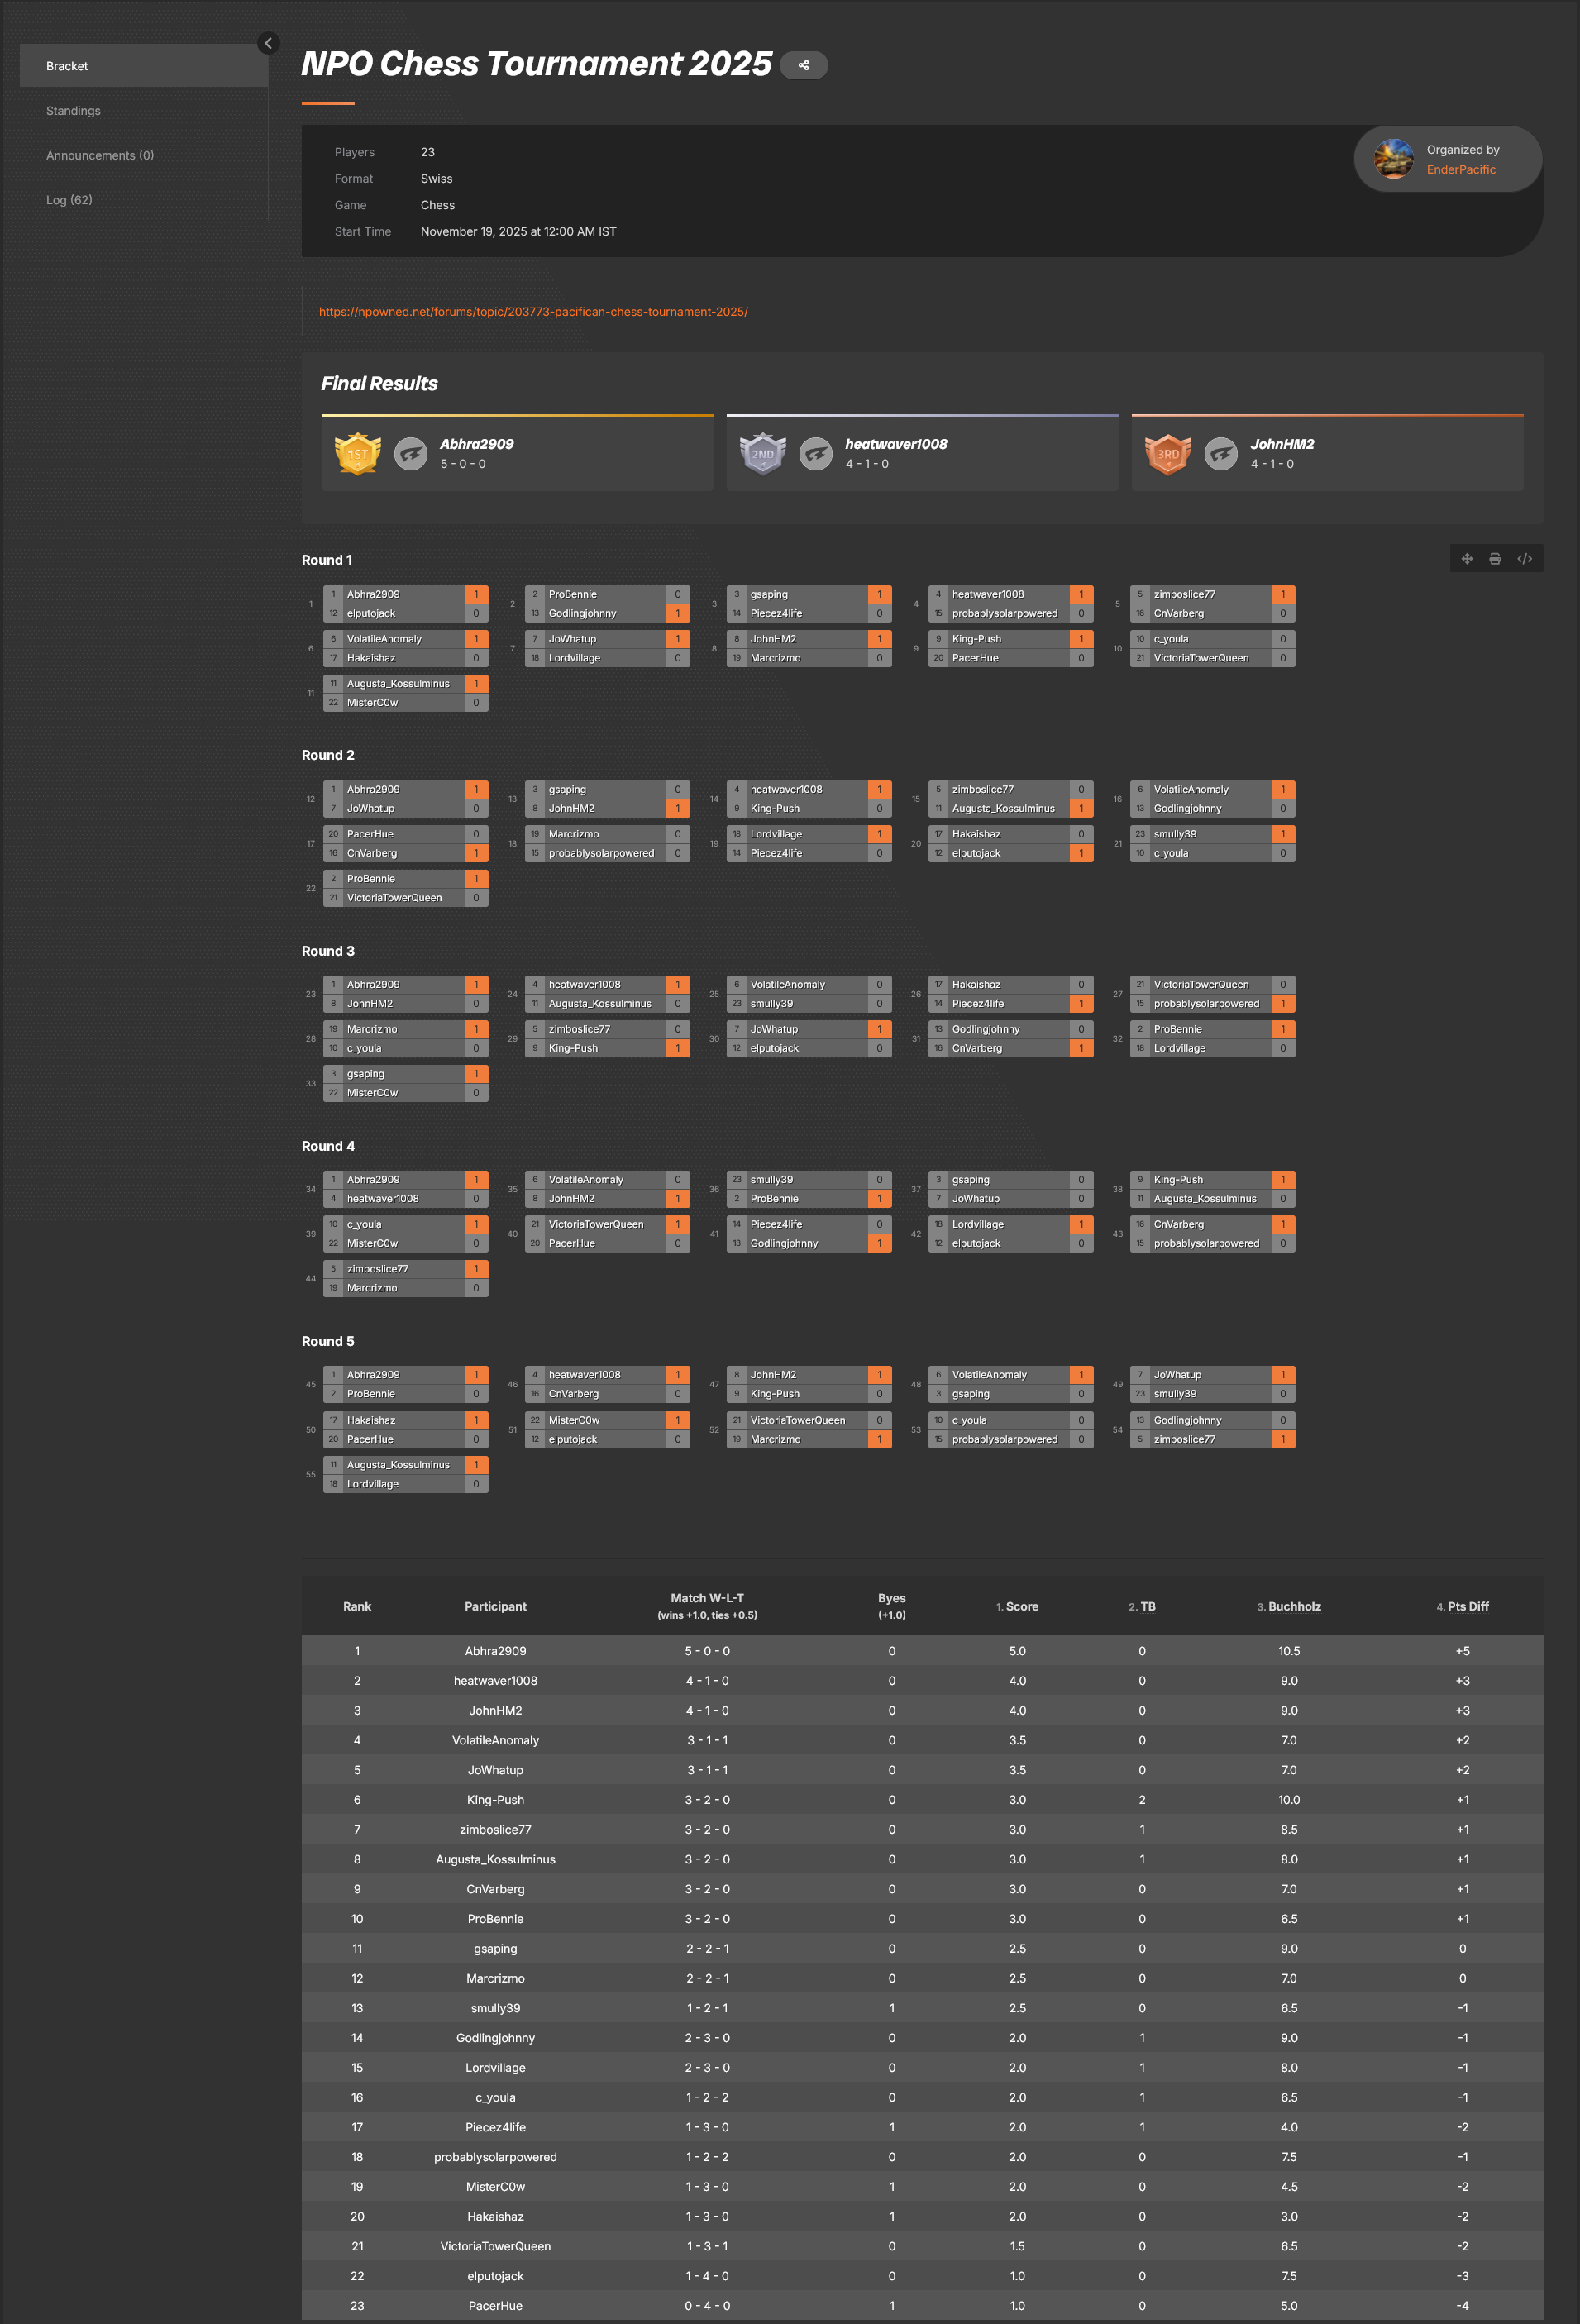The height and width of the screenshot is (2324, 1580).
Task: Click the share icon beside tournament title
Action: tap(803, 66)
